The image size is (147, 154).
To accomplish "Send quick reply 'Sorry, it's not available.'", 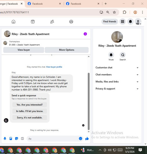I will pos(30,118).
